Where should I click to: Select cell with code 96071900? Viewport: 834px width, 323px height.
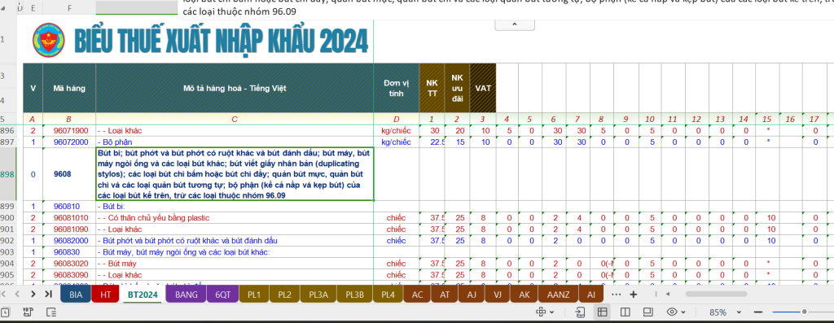tap(69, 131)
